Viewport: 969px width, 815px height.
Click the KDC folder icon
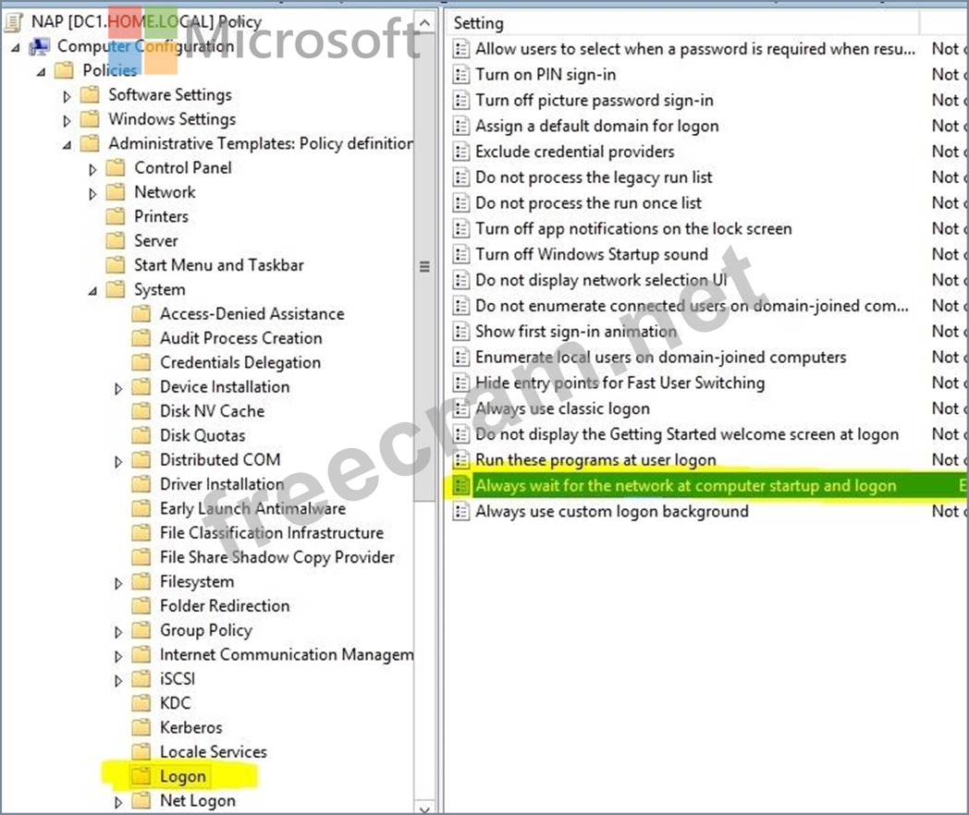[141, 702]
